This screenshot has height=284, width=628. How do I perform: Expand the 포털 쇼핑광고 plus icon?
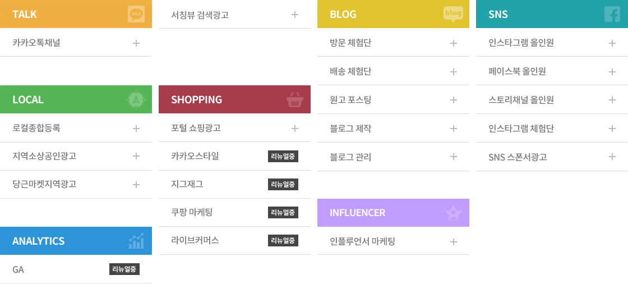(295, 129)
